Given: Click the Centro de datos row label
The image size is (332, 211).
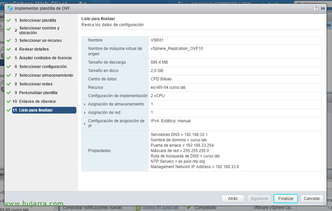Looking at the screenshot, I should pos(103,79).
